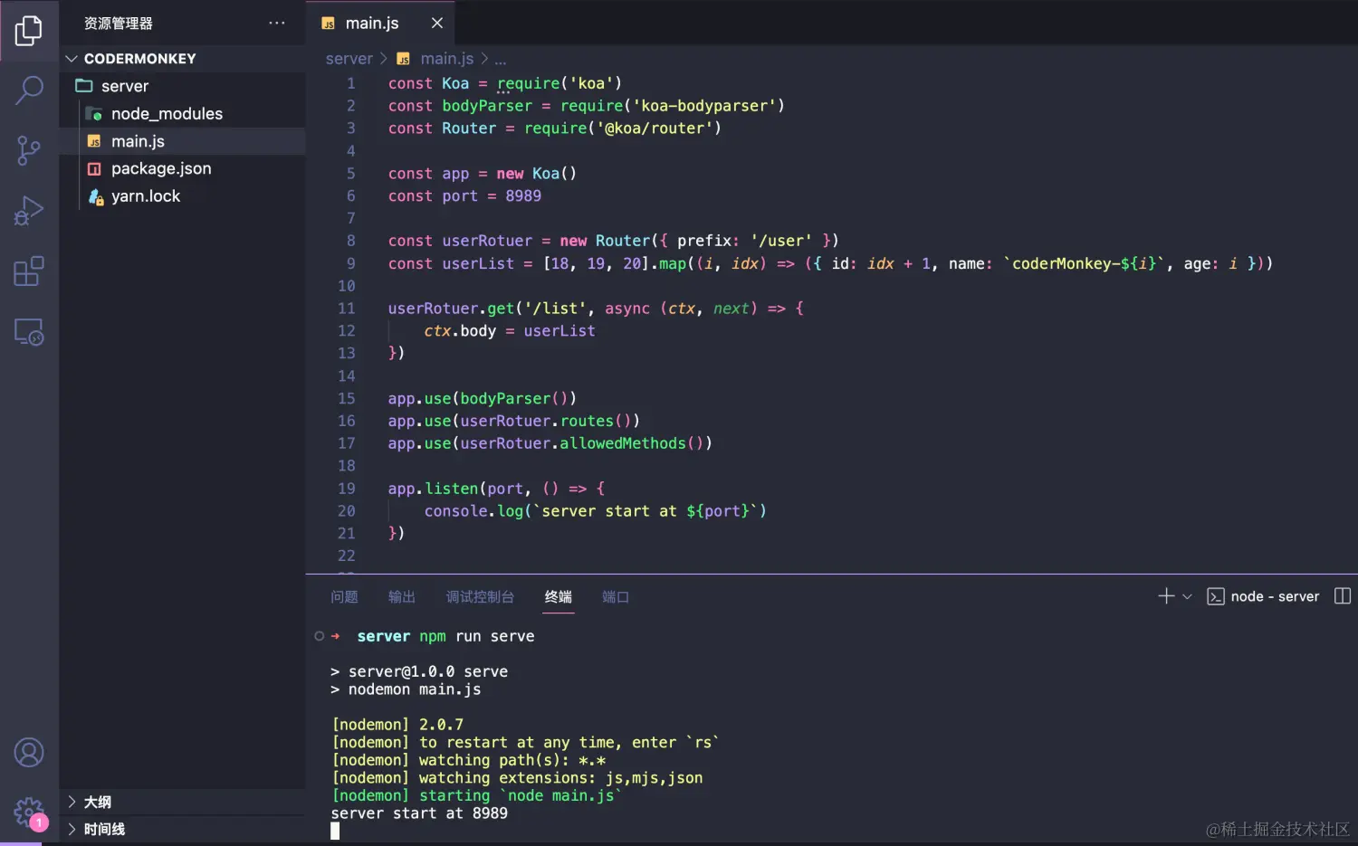1358x846 pixels.
Task: Split the terminal panel
Action: (x=1343, y=596)
